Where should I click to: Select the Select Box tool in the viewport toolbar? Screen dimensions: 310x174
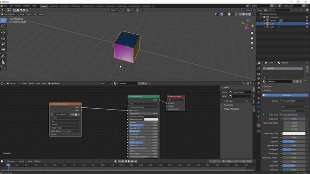[x=3, y=20]
